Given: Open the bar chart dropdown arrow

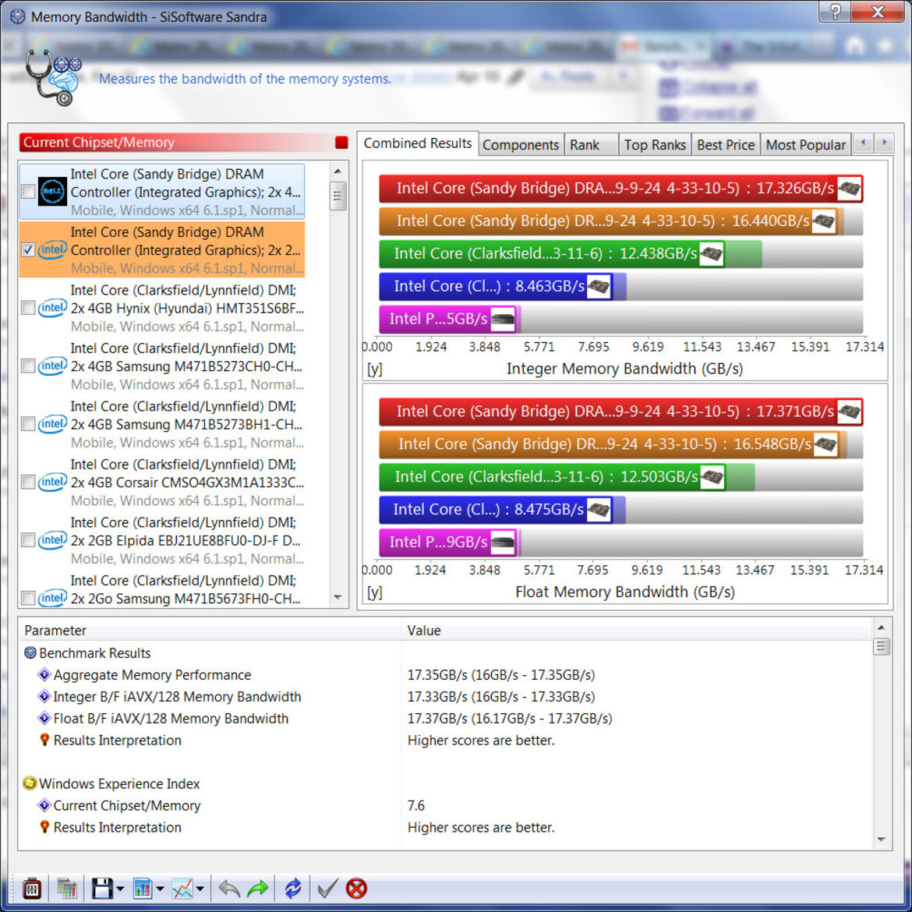Looking at the screenshot, I should click(x=160, y=889).
